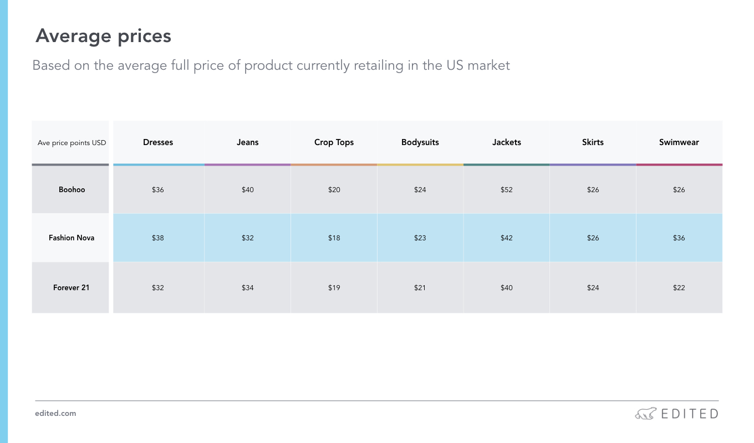Choose the Bodysuits column header

tap(420, 142)
